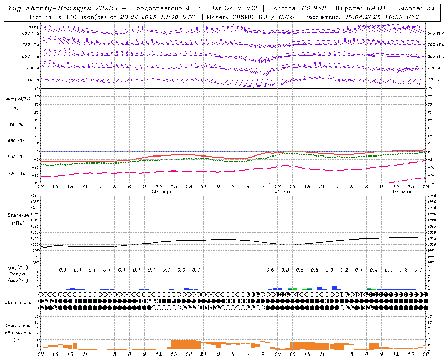Click the "0.9" three-hour precipitation value
Image resolution: width=446 pixels, height=357 pixels.
pos(329,270)
